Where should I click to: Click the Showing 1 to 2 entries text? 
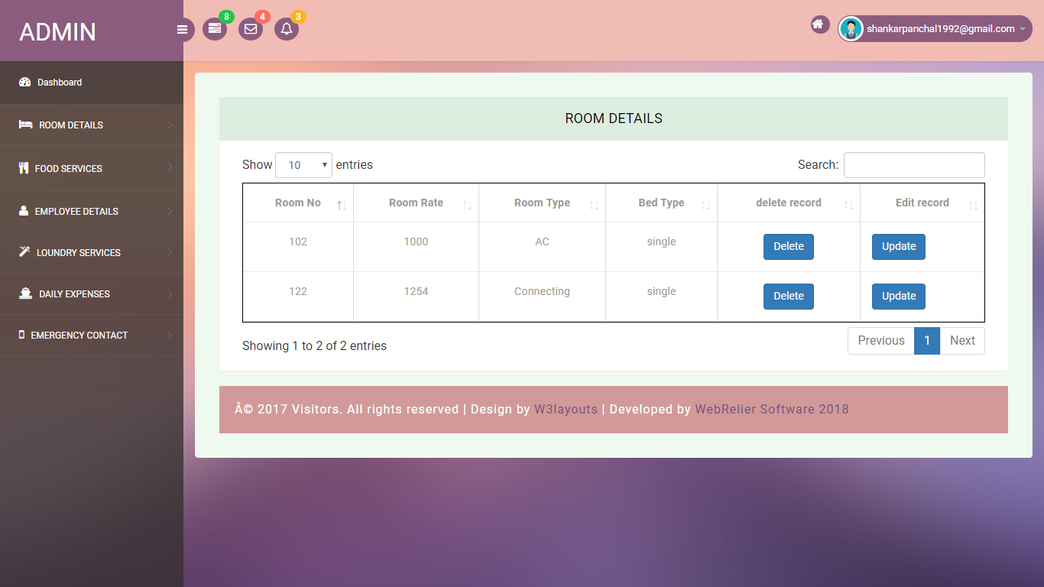[314, 346]
